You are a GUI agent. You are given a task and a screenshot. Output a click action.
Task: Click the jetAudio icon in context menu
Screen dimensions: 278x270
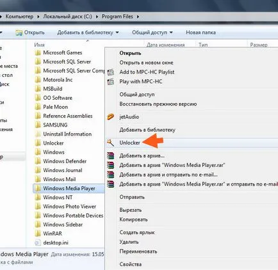(110, 117)
